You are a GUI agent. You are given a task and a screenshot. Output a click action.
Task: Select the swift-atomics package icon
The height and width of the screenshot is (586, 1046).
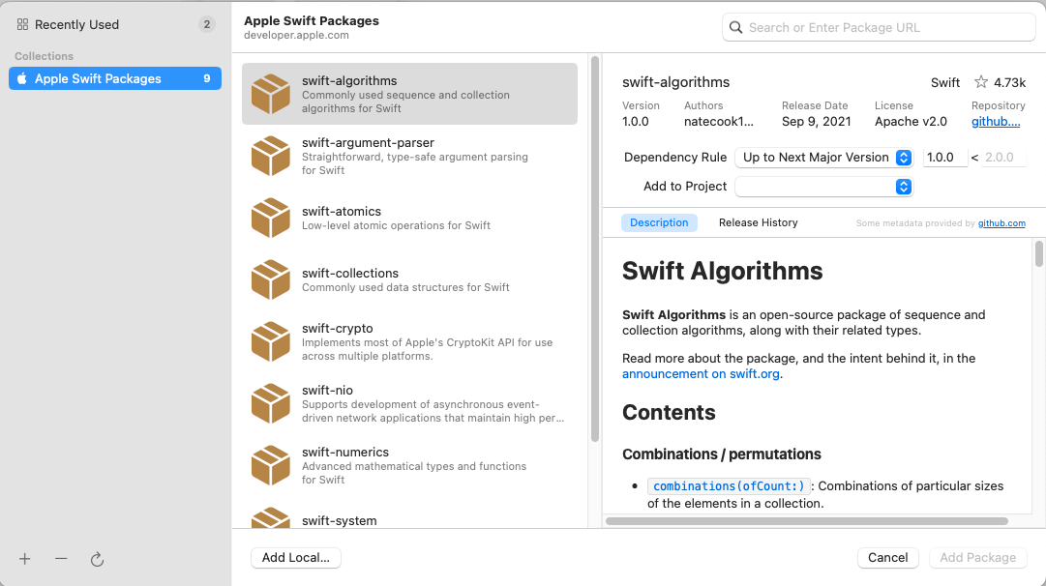[271, 218]
